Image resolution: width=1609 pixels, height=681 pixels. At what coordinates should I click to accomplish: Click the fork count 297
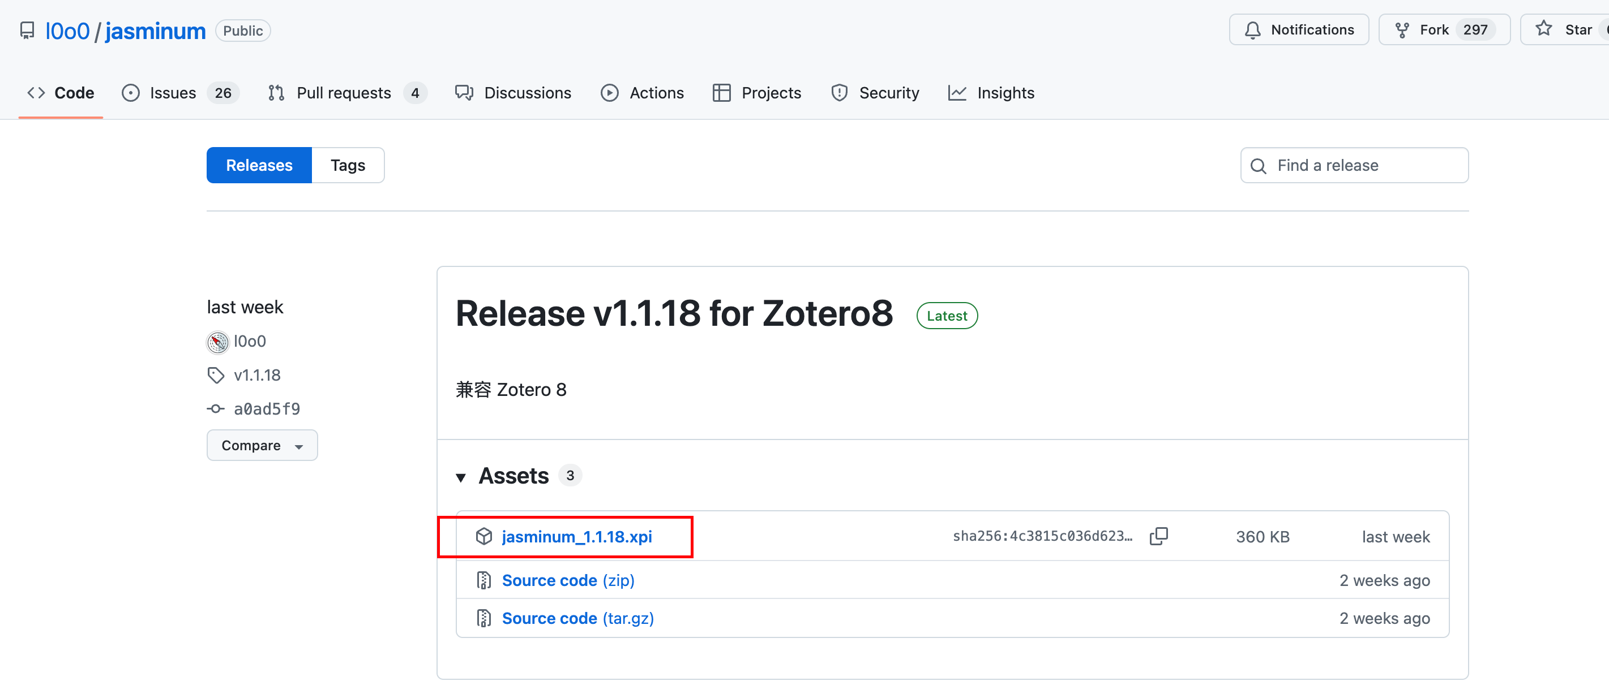point(1475,29)
